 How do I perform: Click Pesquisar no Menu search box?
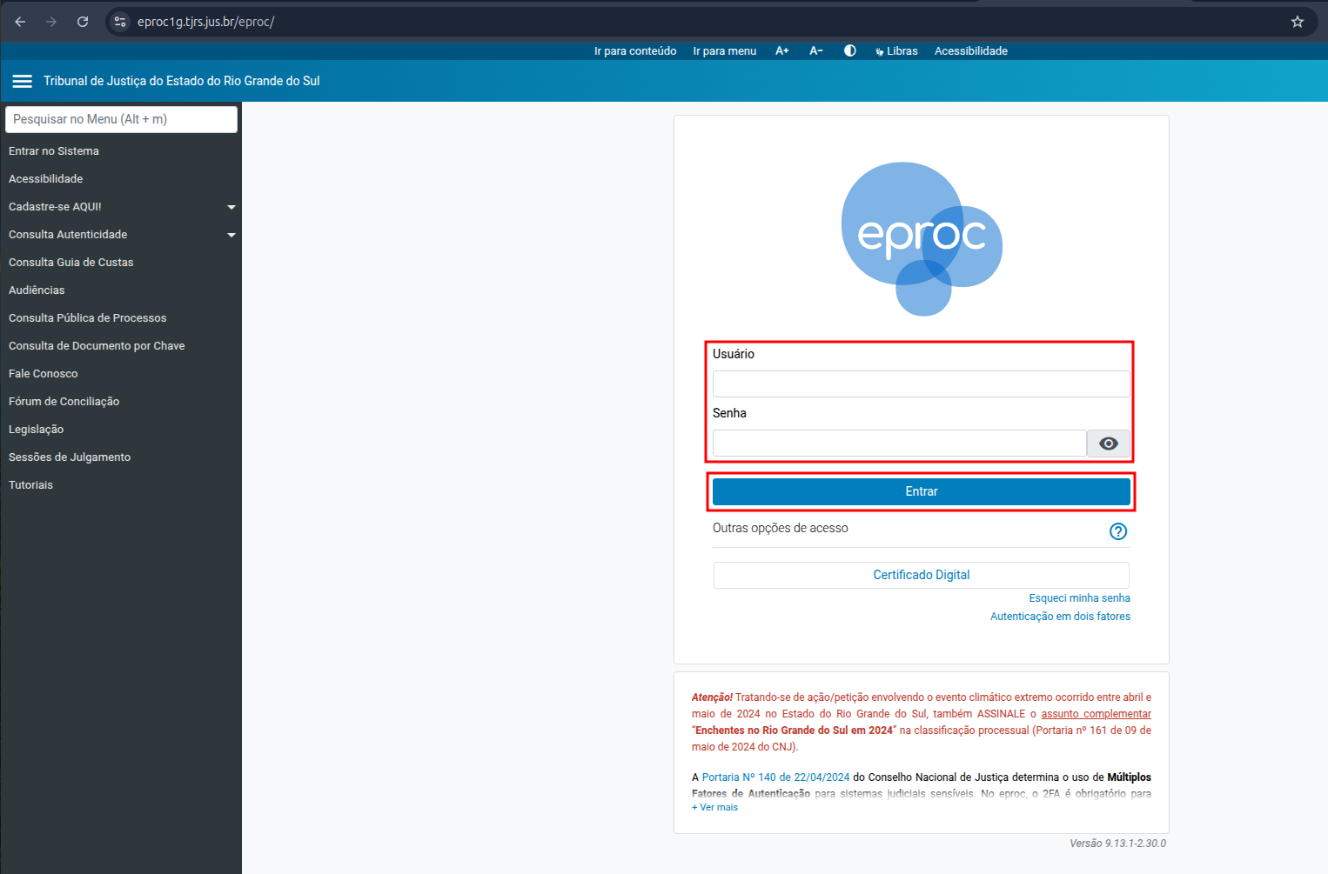click(121, 119)
